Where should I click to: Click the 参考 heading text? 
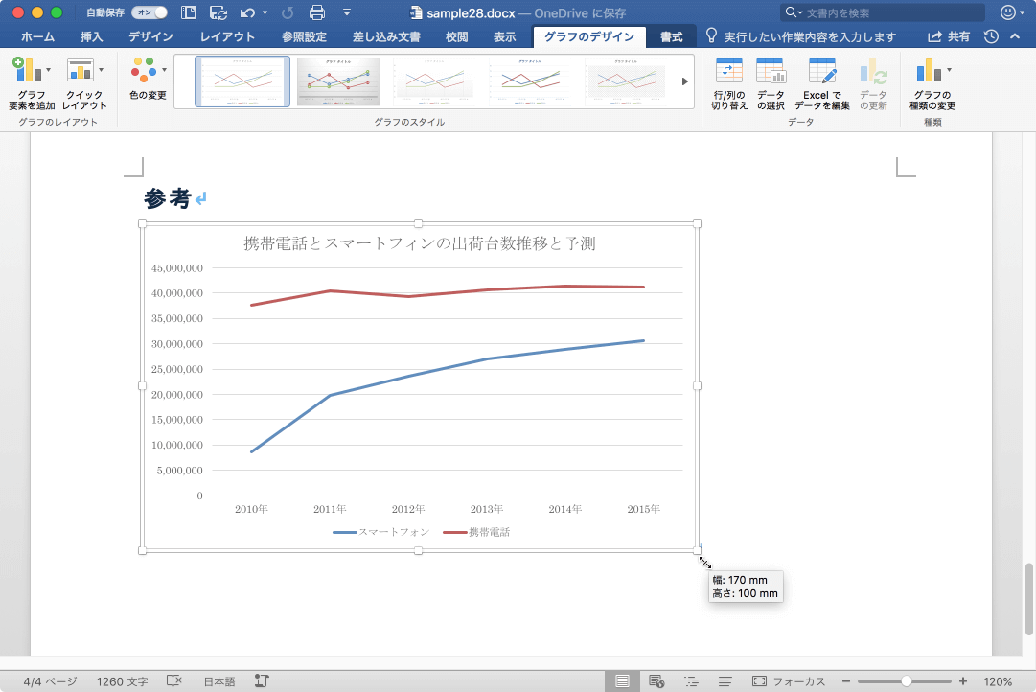point(167,198)
